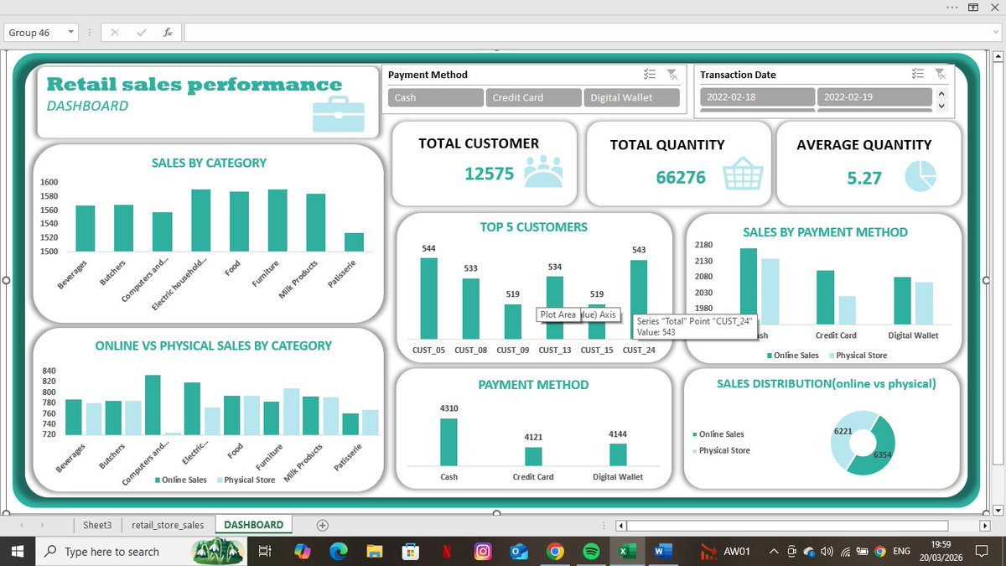Open the three-dot more options menu
The image size is (1006, 566).
(952, 7)
